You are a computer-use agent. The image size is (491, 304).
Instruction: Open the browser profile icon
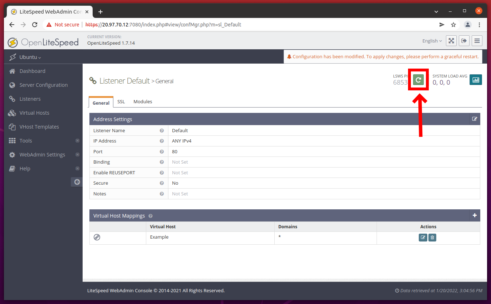[x=467, y=25]
